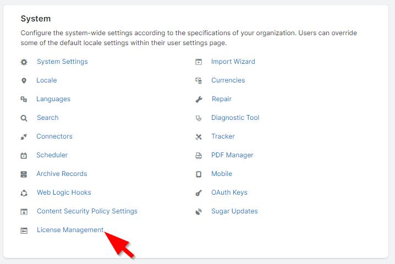
Task: Click the phone icon beside Mobile
Action: pos(199,174)
